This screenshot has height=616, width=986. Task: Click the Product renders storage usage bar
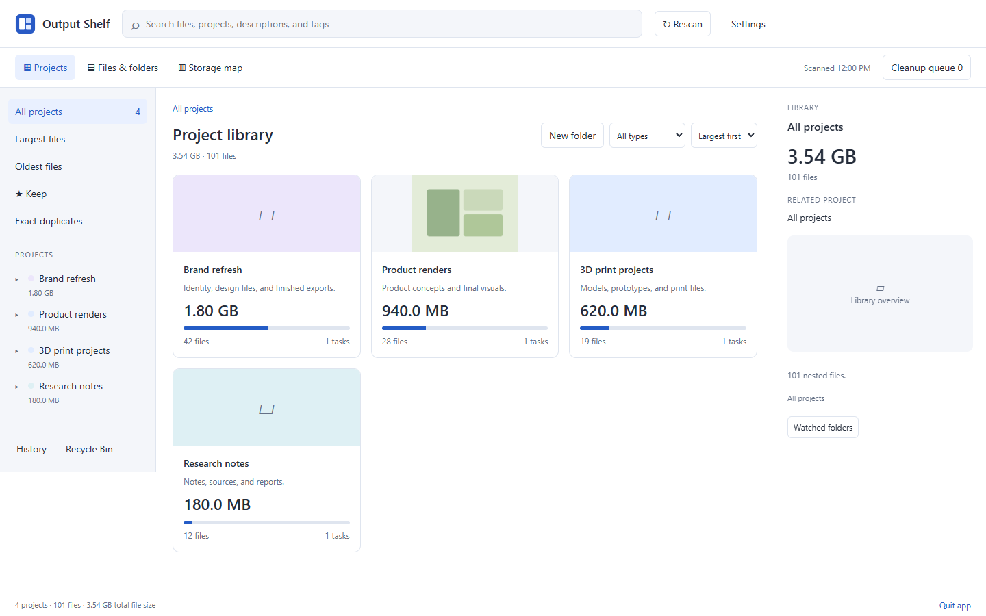[465, 328]
